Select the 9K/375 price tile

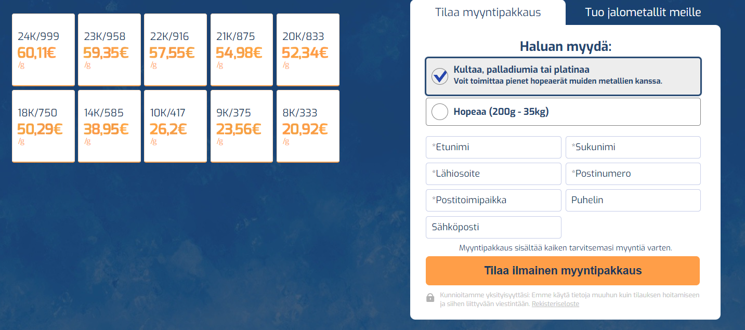(x=242, y=126)
